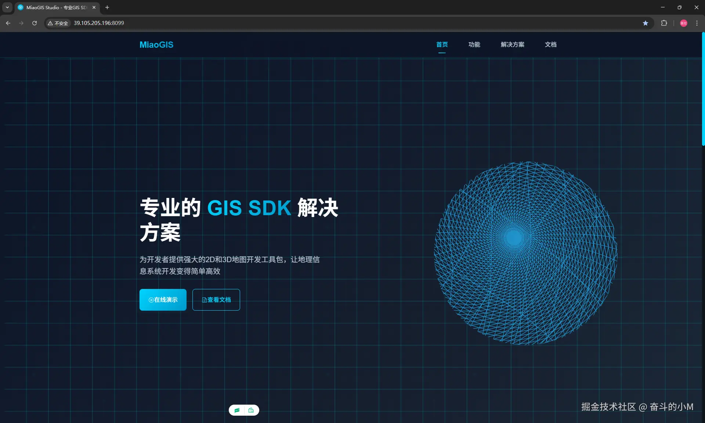This screenshot has width=705, height=423.
Task: Click the not secure warning badge
Action: [x=58, y=23]
